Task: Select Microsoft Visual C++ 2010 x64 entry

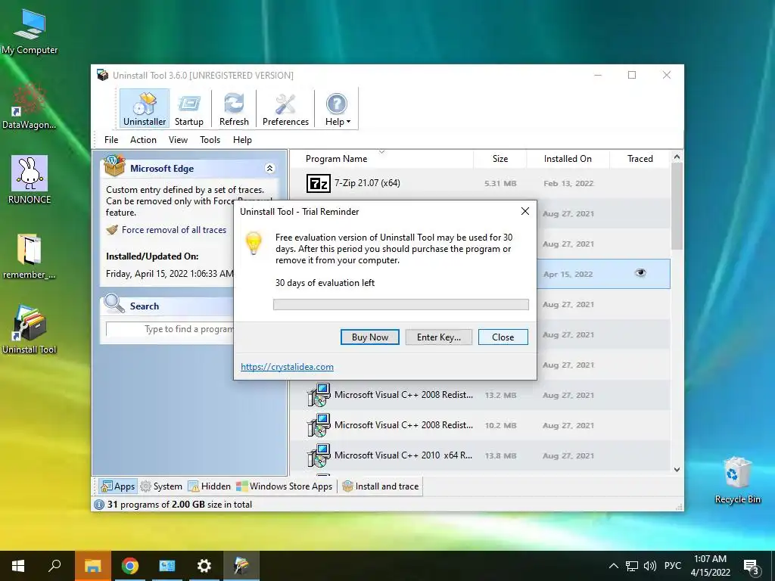Action: click(480, 455)
